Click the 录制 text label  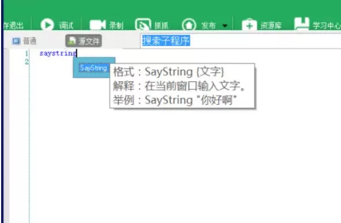coord(116,25)
